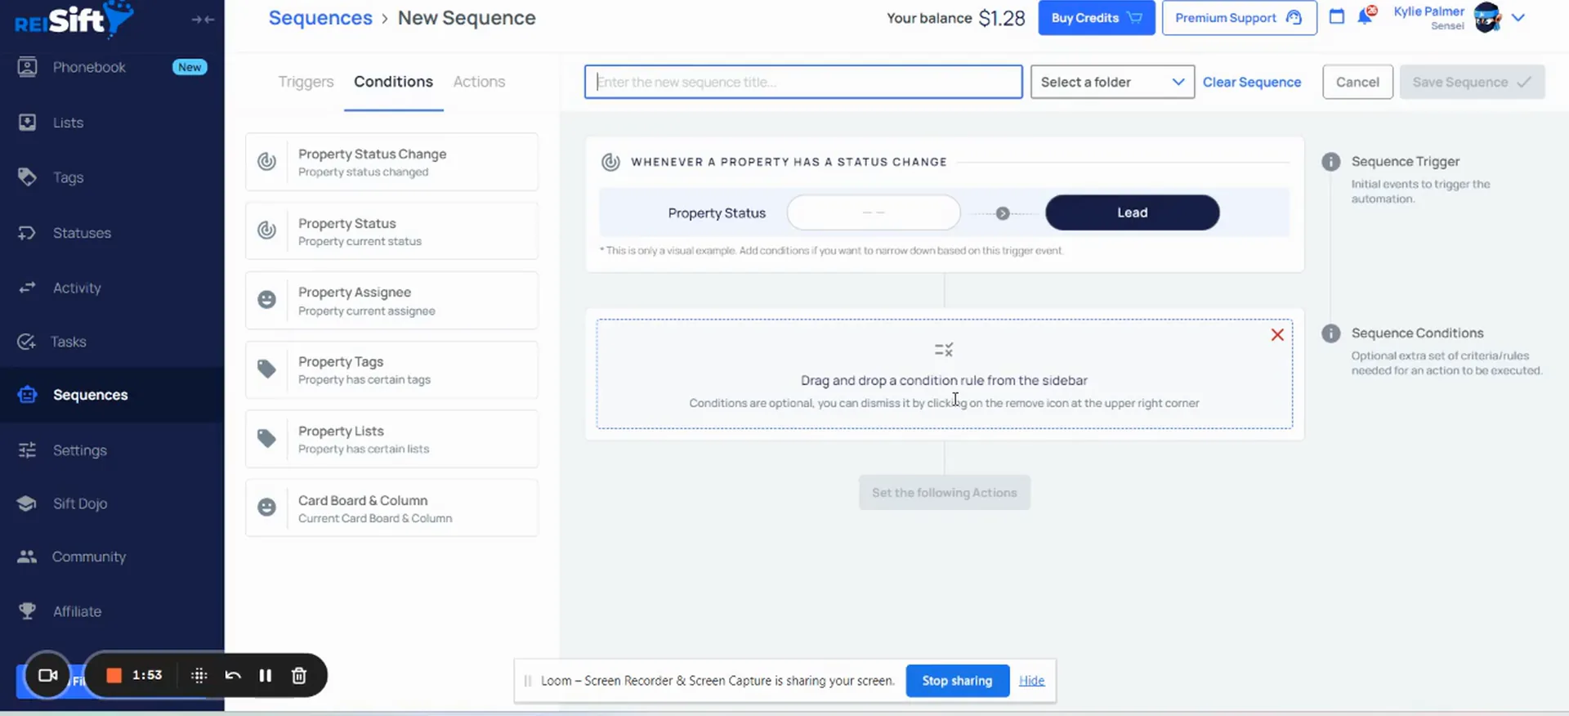Select the Property Status Change condition card

coord(392,162)
